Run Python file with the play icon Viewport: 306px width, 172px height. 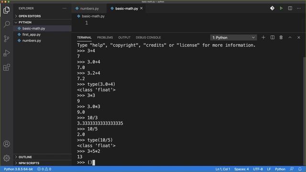281,8
